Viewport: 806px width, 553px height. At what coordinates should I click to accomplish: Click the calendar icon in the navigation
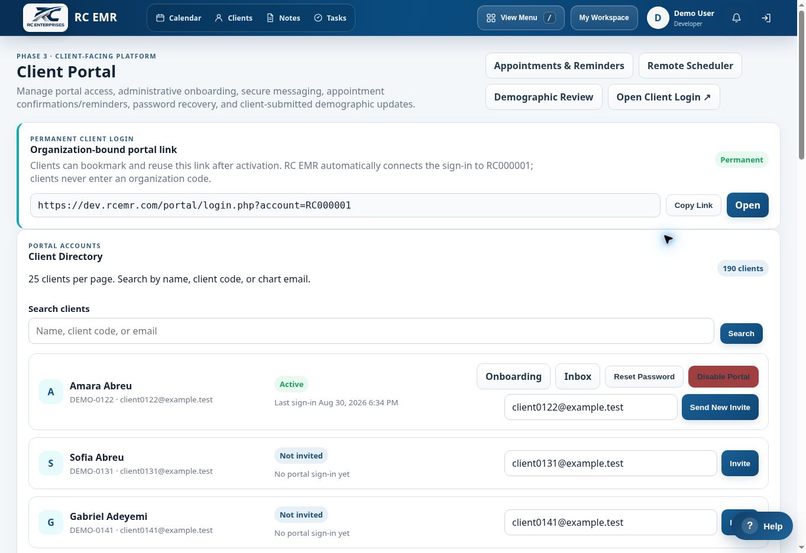click(x=160, y=18)
